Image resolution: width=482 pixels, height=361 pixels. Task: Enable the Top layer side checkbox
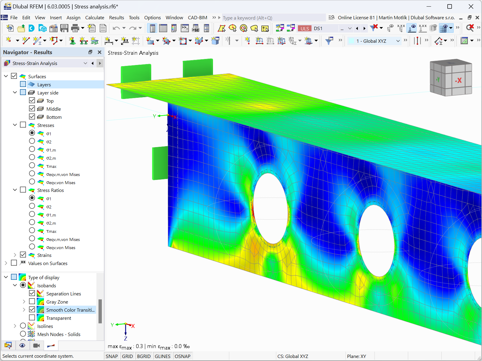32,100
